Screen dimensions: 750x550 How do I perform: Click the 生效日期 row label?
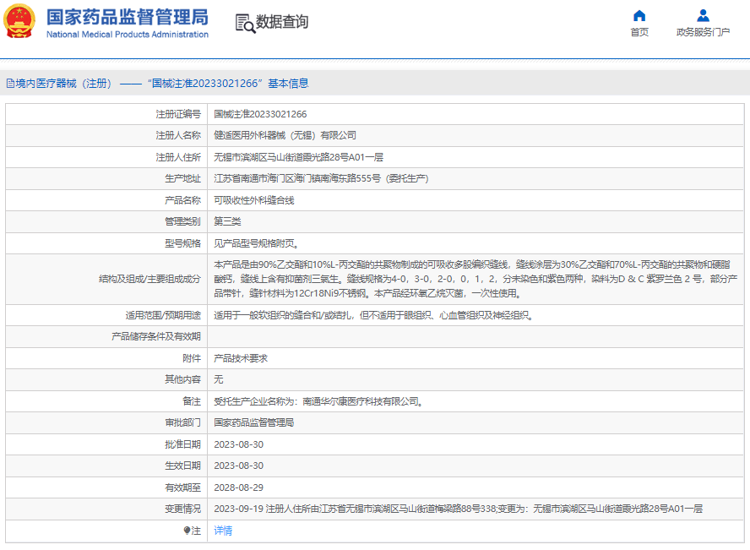182,466
